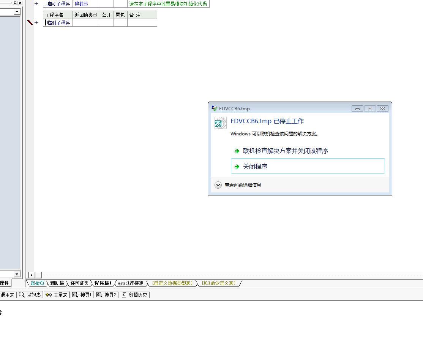The width and height of the screenshot is (423, 348).
Task: Click the horizontal scrollbar left arrow
Action: [32, 275]
